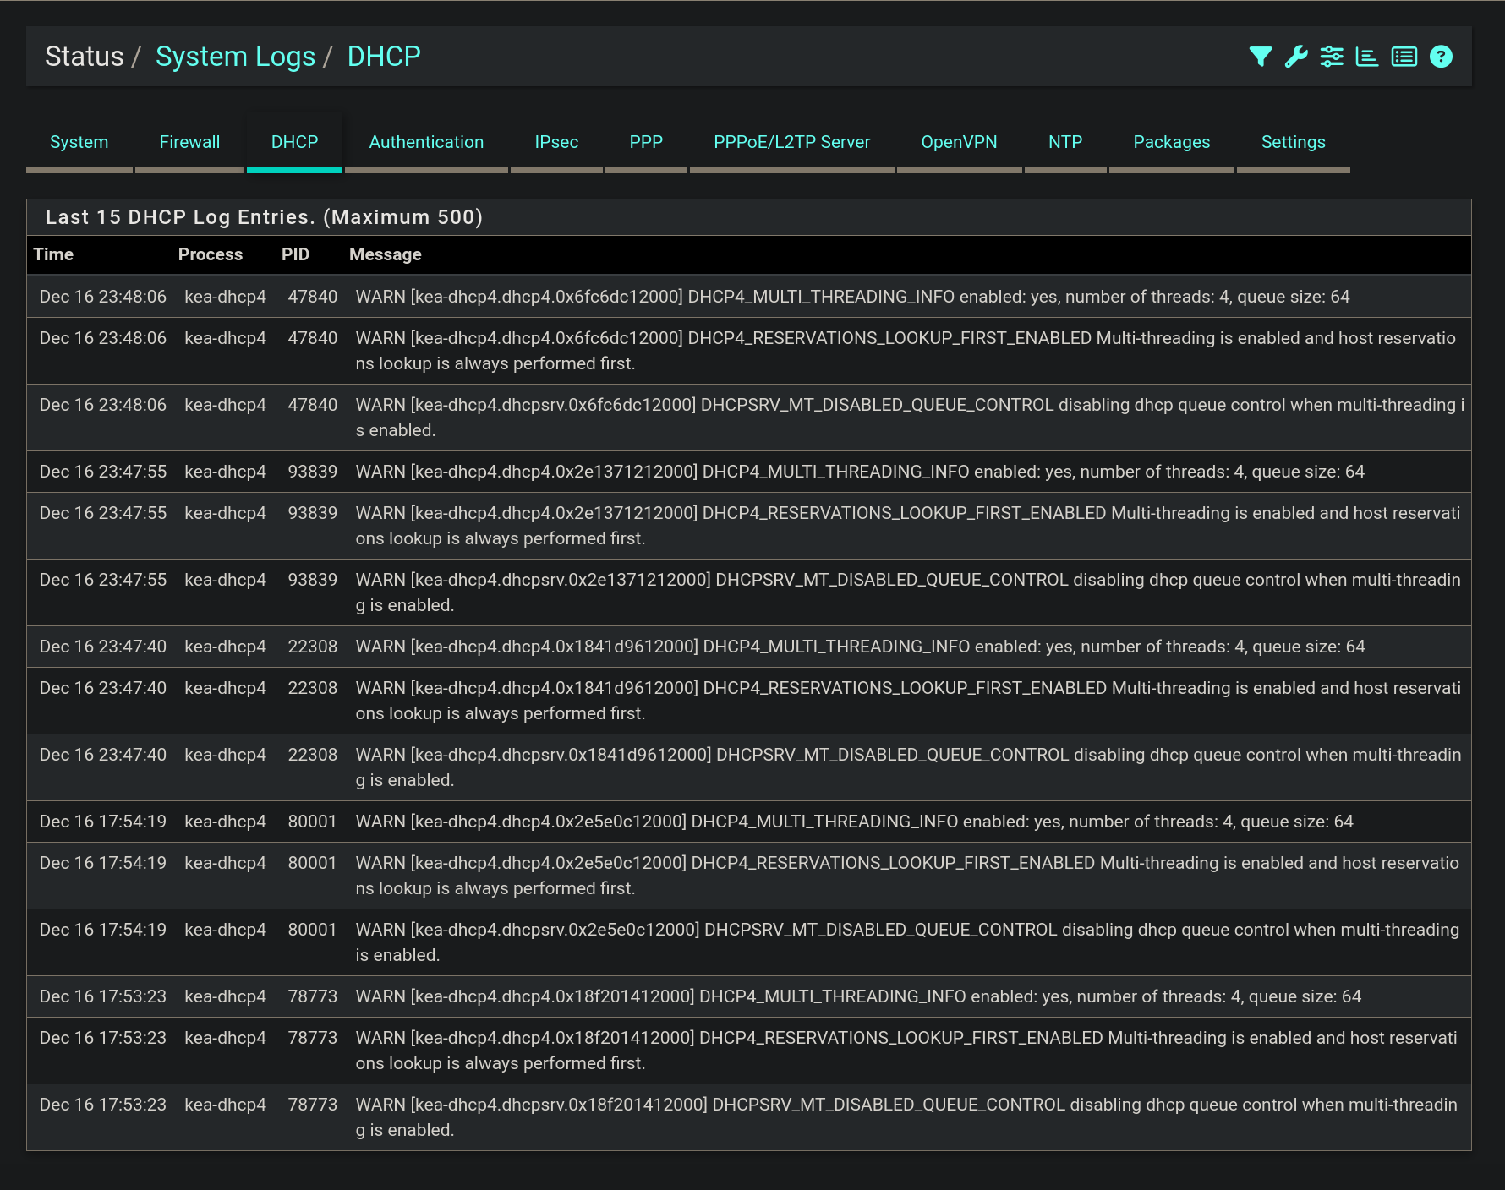This screenshot has height=1190, width=1505.
Task: Select the DHCP tab
Action: click(x=294, y=142)
